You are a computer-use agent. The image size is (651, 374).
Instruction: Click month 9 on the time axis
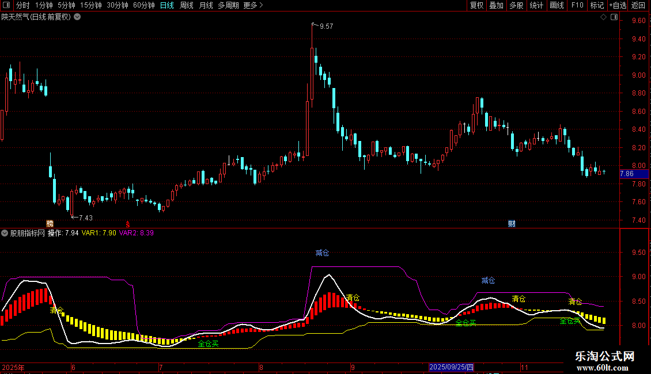[353, 367]
